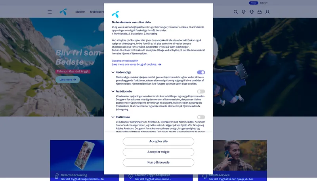Screen dimensions: 317x181
Task: Open the SkærmForsikring card image
Action: pos(77,155)
